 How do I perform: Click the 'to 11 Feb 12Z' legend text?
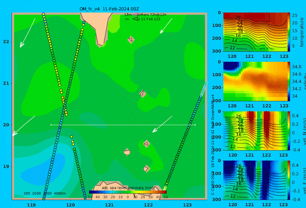pos(148,19)
